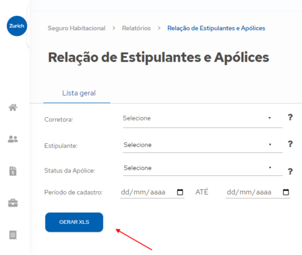The width and height of the screenshot is (302, 255).
Task: Click the GERAR XLS button
Action: coord(74,222)
